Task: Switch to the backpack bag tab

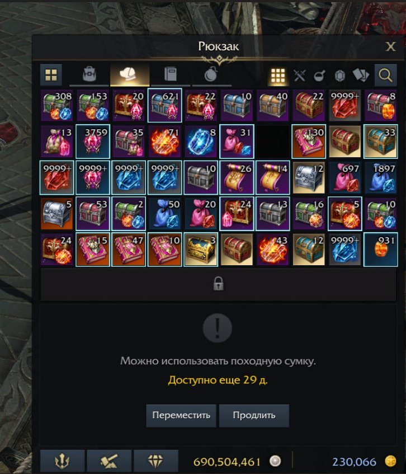Action: click(89, 74)
